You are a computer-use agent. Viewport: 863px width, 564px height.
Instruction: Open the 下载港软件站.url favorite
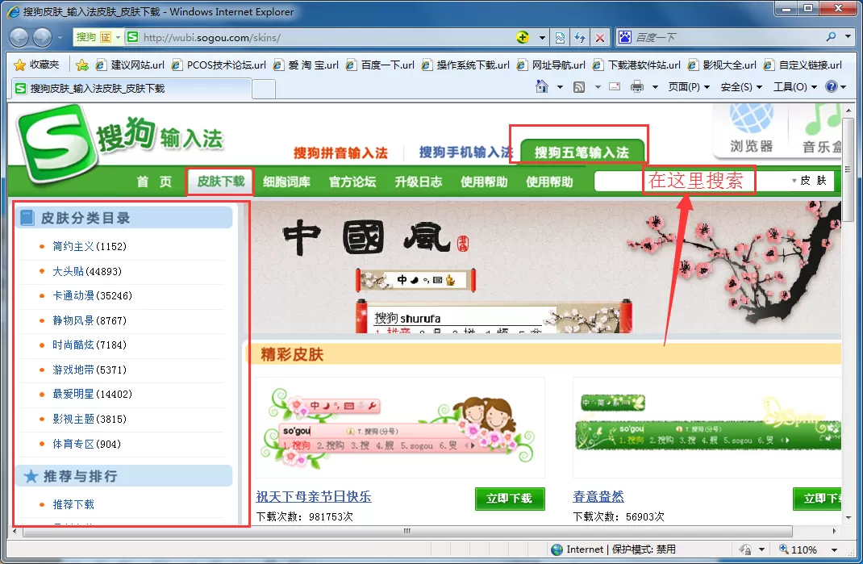click(x=636, y=65)
